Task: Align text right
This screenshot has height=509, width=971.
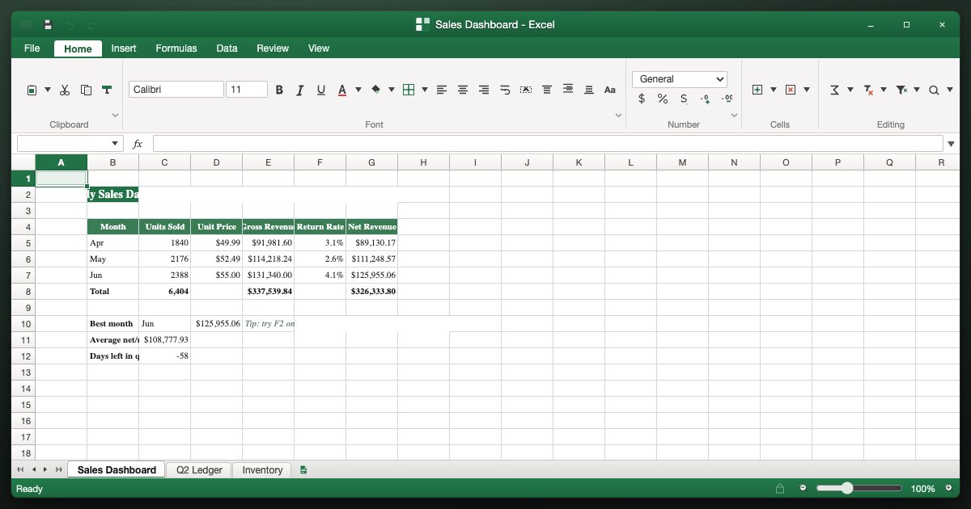Action: click(484, 90)
